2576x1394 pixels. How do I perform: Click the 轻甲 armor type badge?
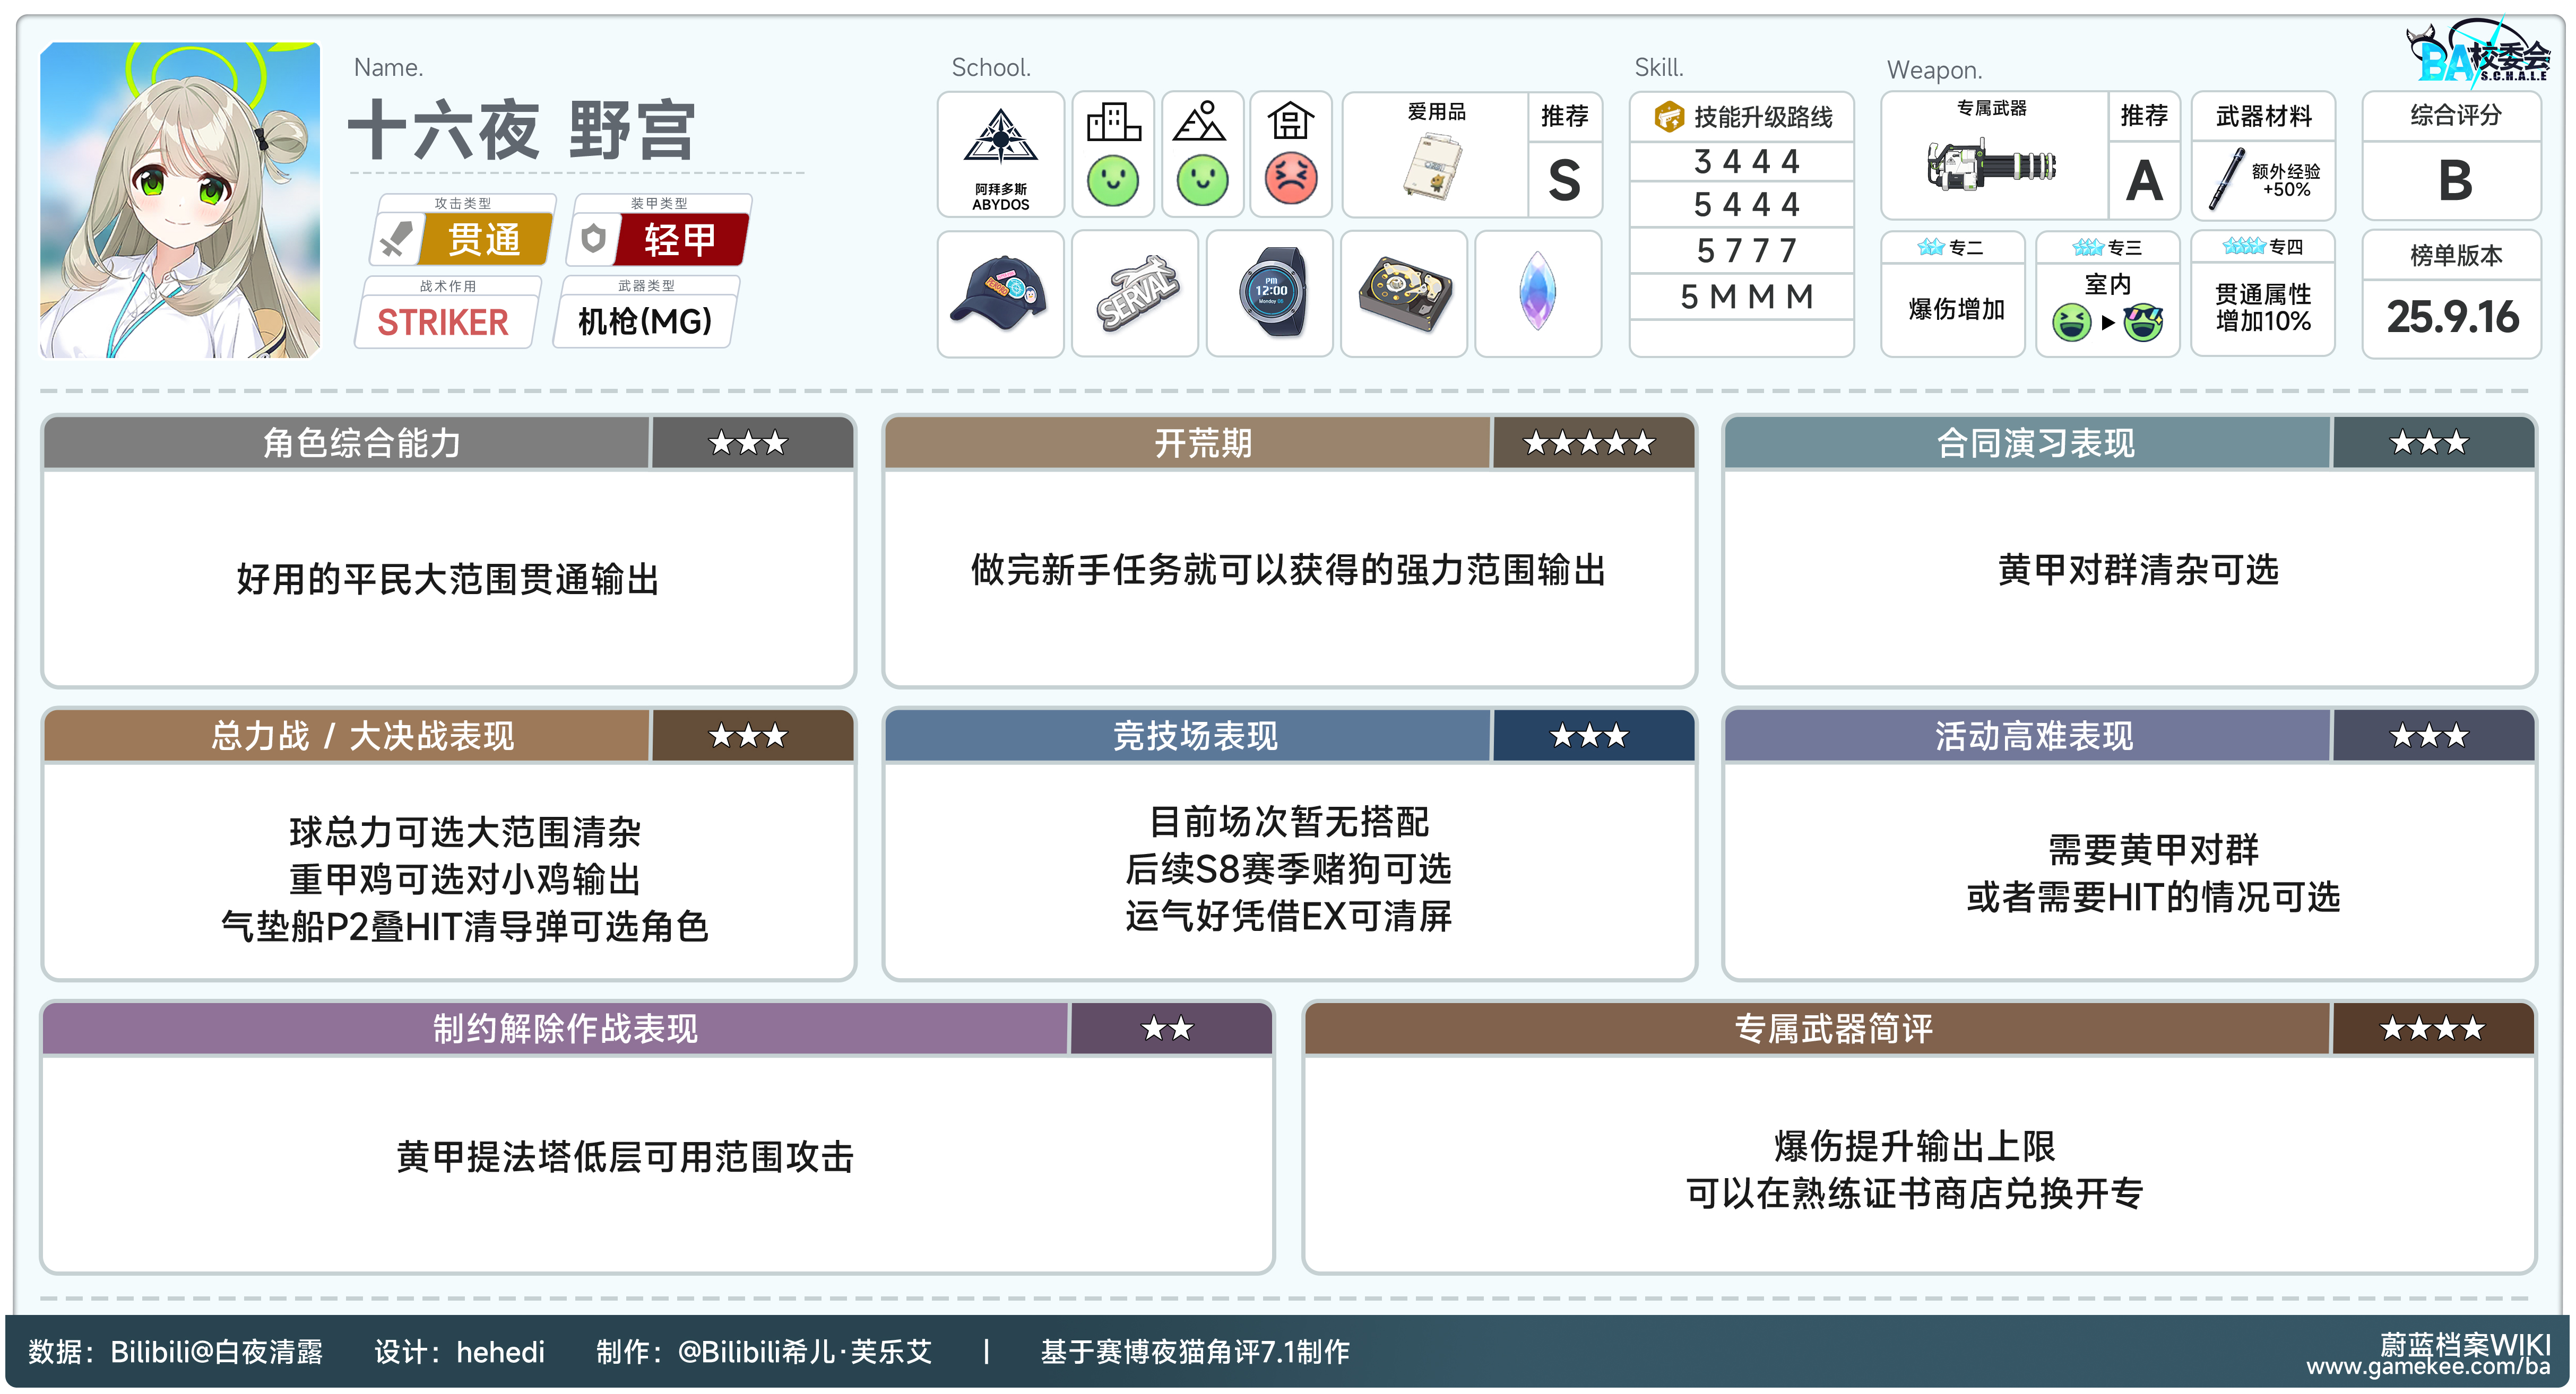click(680, 240)
